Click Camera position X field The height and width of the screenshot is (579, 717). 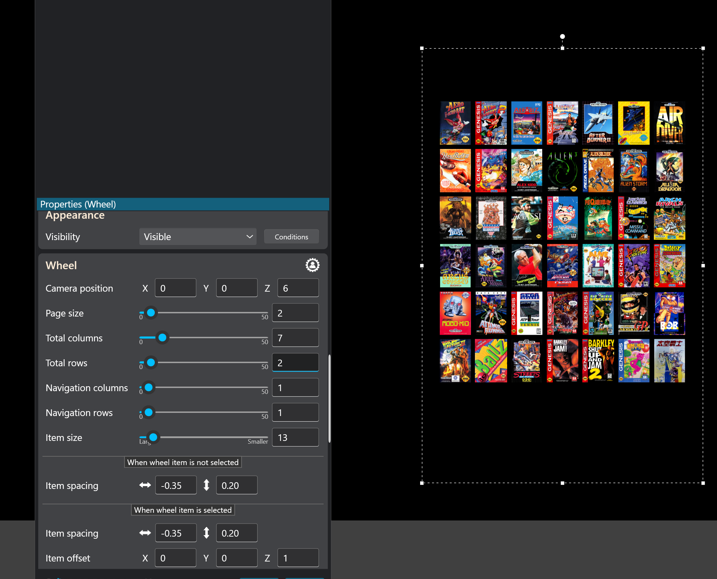(175, 288)
